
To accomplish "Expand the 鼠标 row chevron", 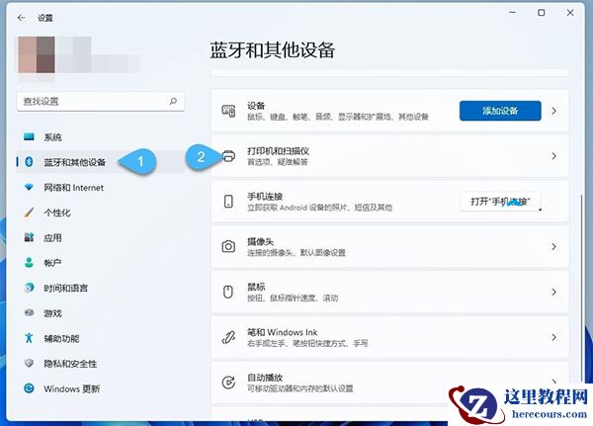I will point(554,292).
